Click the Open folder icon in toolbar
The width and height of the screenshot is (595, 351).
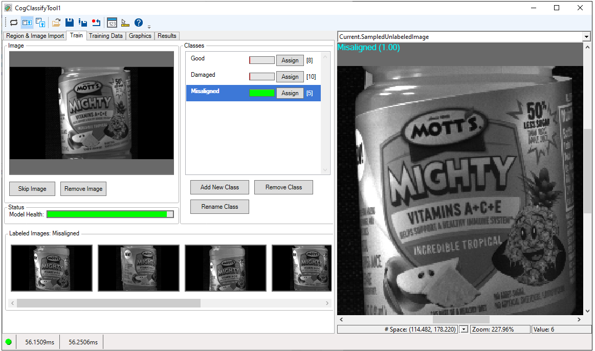coord(56,23)
